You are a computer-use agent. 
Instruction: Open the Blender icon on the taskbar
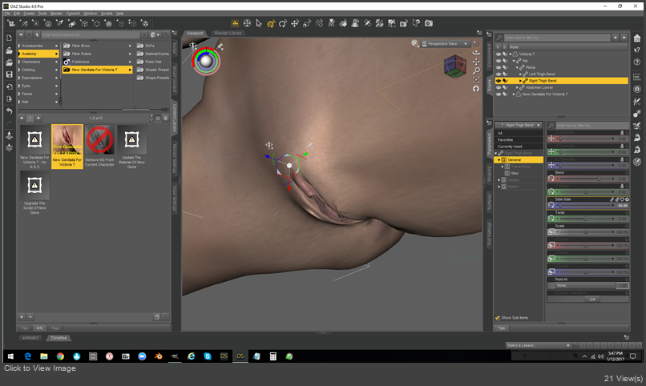pos(158,356)
